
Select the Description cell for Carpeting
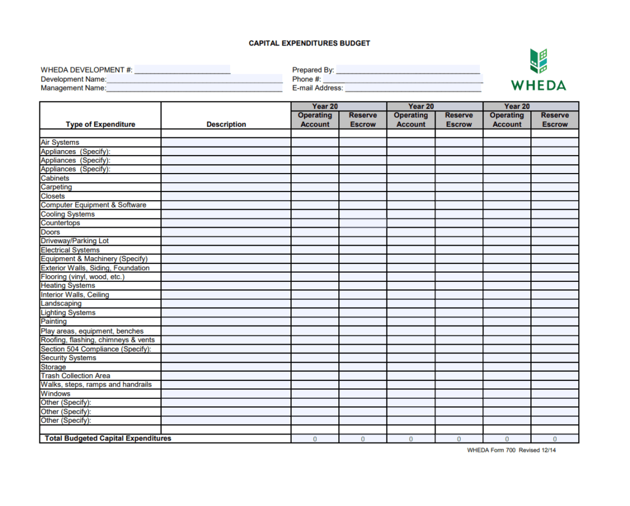226,187
